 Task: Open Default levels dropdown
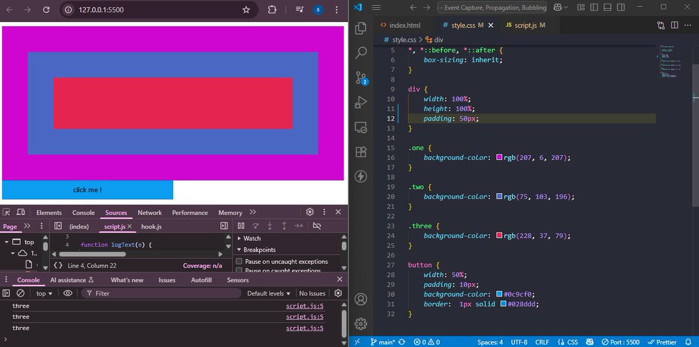[269, 293]
